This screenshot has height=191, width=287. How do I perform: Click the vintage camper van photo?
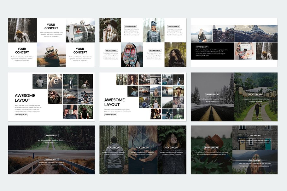tap(80, 30)
